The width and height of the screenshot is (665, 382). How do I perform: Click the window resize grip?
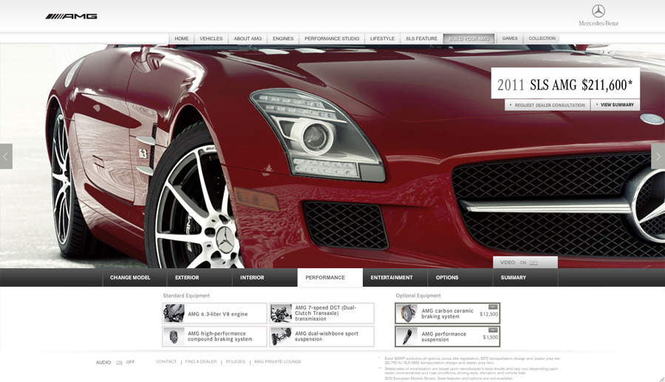pos(661,378)
